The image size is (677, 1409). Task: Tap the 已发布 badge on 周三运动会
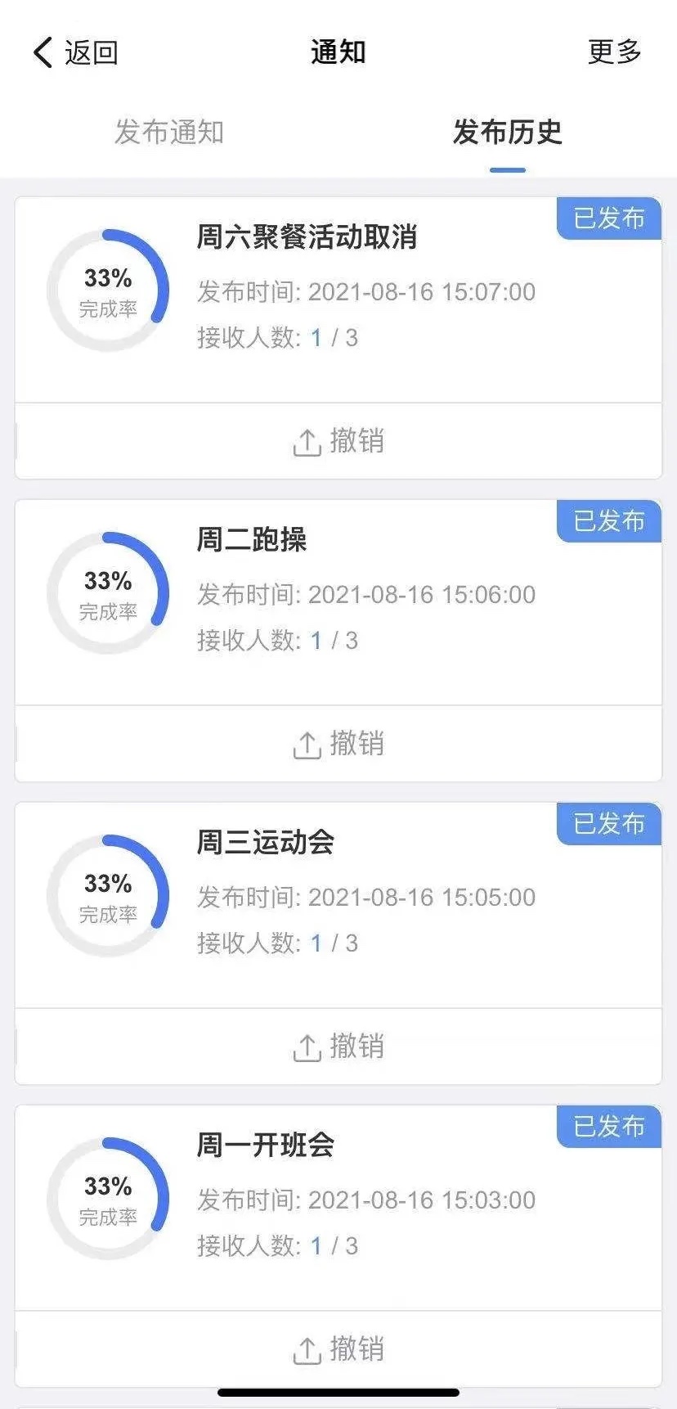pyautogui.click(x=609, y=824)
